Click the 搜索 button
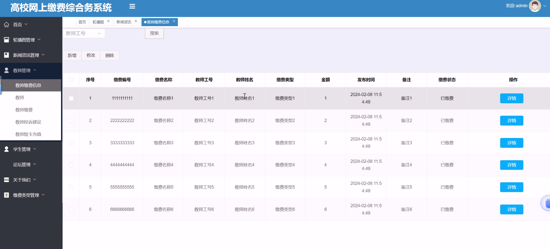This screenshot has width=550, height=249. pos(154,33)
